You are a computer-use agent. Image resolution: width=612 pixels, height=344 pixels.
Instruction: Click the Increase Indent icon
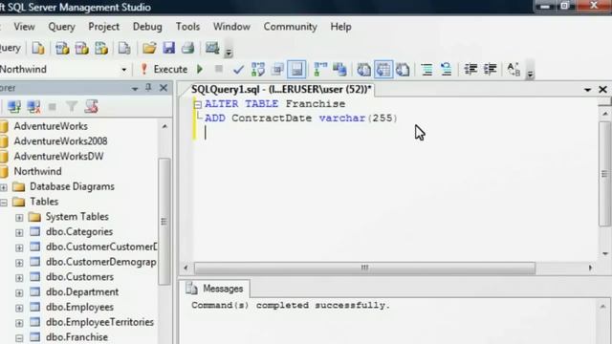491,70
